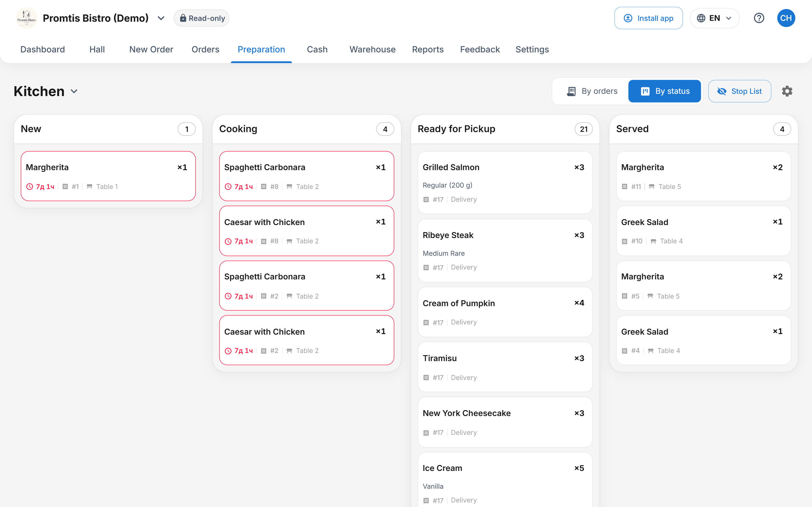Select the Ribeye Steak card
The width and height of the screenshot is (812, 507).
pos(505,250)
